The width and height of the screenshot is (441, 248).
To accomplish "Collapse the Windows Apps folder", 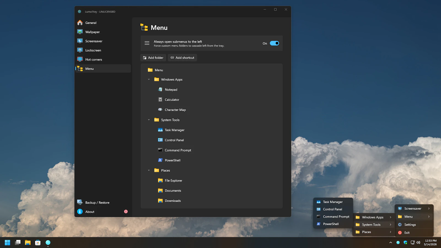I will tap(149, 79).
